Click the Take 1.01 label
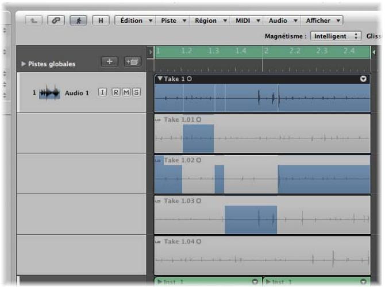 (179, 119)
